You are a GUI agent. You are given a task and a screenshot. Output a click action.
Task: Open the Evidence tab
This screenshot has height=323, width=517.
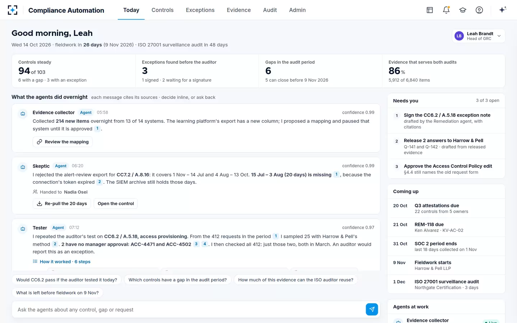pyautogui.click(x=239, y=10)
